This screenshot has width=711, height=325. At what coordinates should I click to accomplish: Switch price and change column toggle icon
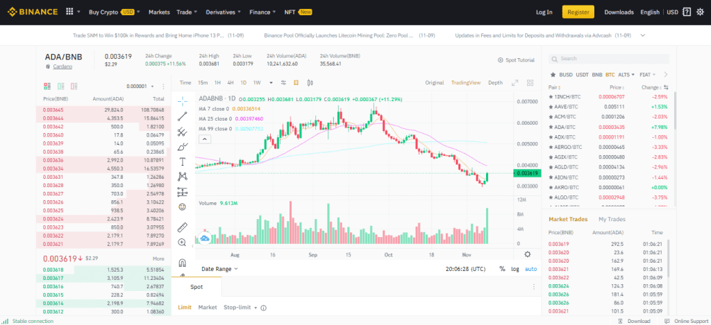(x=666, y=87)
